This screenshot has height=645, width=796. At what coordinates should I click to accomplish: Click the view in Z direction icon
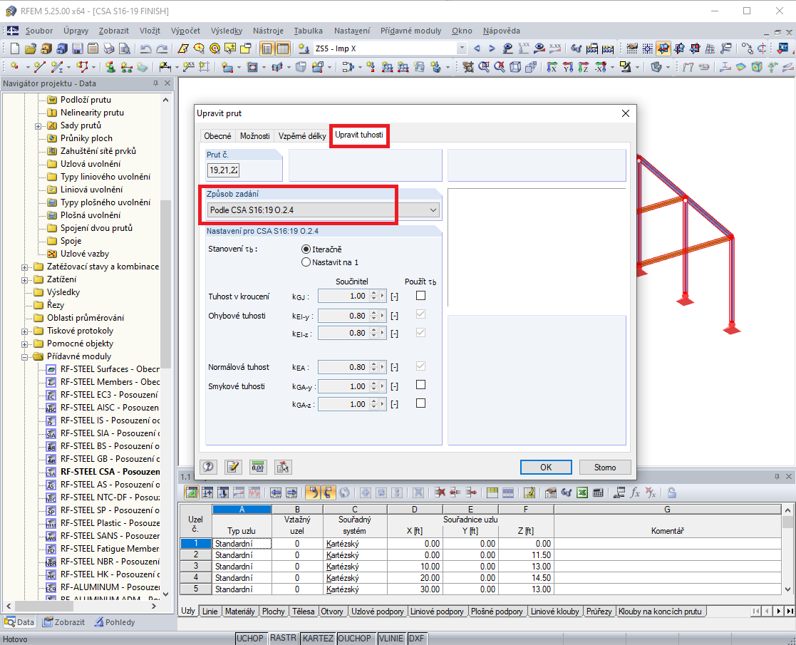pos(584,66)
